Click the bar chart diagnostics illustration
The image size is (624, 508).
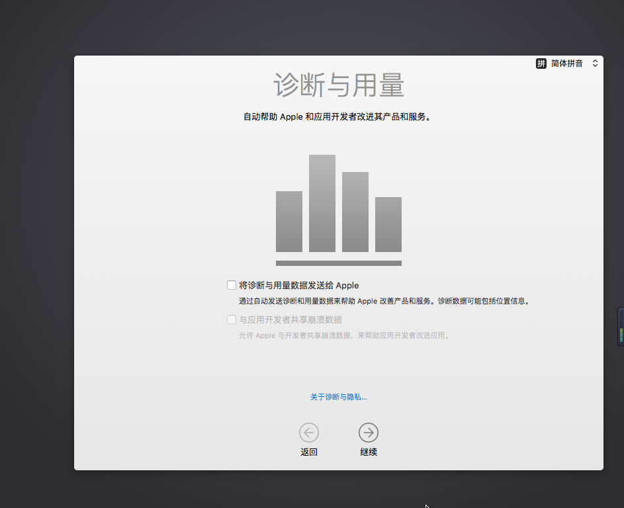click(x=339, y=210)
